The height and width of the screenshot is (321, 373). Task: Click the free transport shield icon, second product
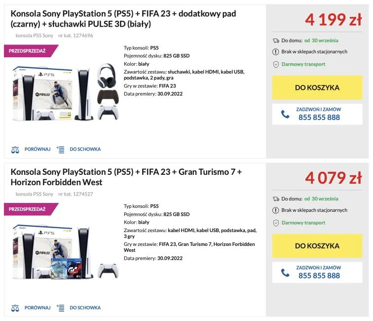point(276,223)
